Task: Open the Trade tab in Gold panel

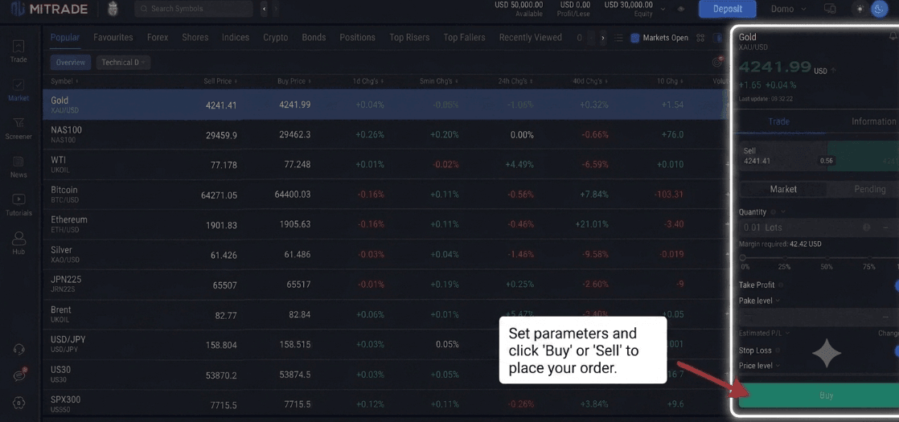Action: [778, 121]
